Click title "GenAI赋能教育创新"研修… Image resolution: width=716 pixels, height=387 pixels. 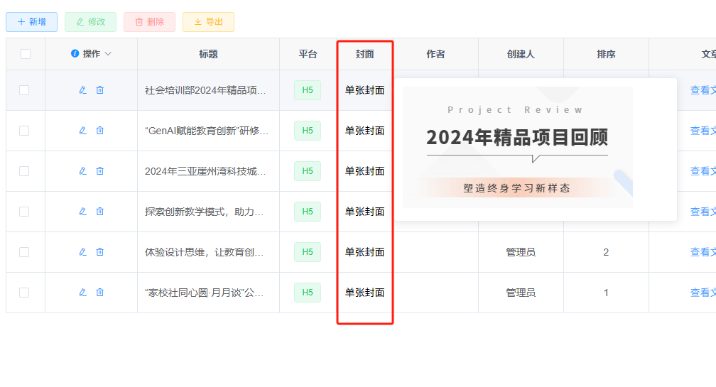pyautogui.click(x=207, y=131)
